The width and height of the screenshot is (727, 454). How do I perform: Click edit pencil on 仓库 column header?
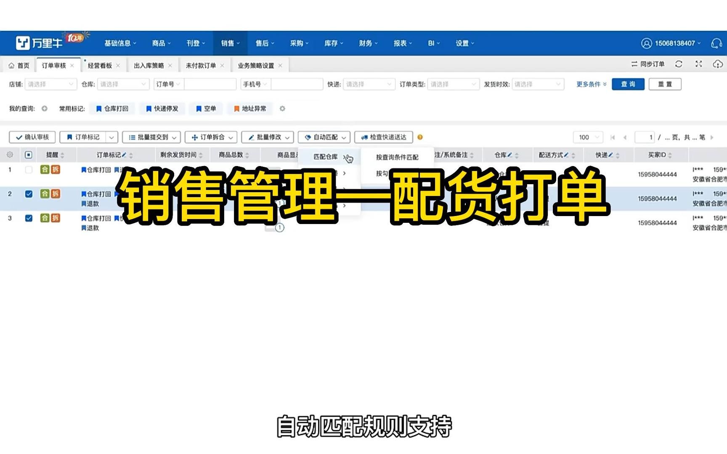tap(509, 155)
